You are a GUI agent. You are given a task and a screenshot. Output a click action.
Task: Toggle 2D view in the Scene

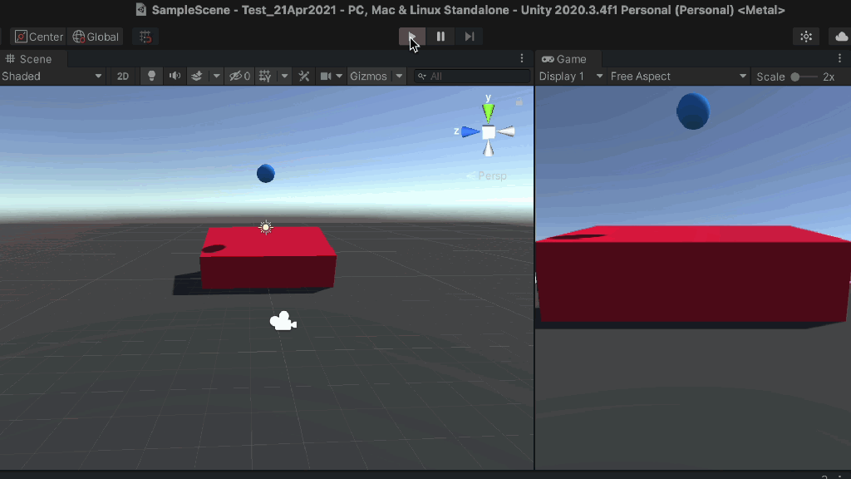(123, 76)
